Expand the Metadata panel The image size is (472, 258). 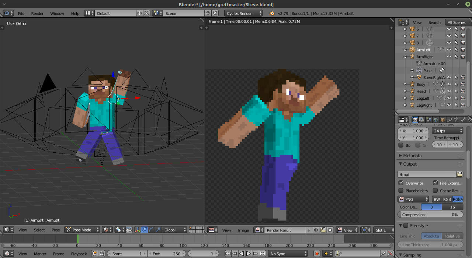pos(401,156)
